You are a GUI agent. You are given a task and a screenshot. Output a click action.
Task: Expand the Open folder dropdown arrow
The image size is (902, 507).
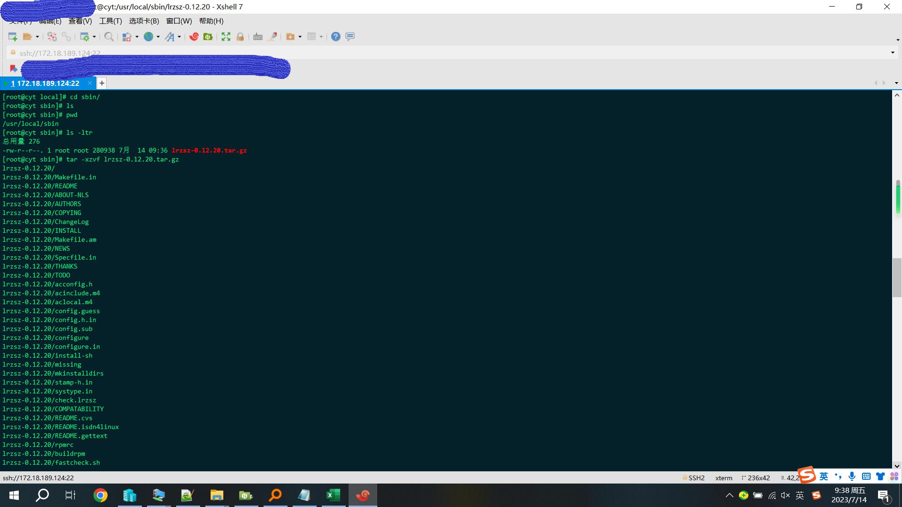click(x=37, y=37)
